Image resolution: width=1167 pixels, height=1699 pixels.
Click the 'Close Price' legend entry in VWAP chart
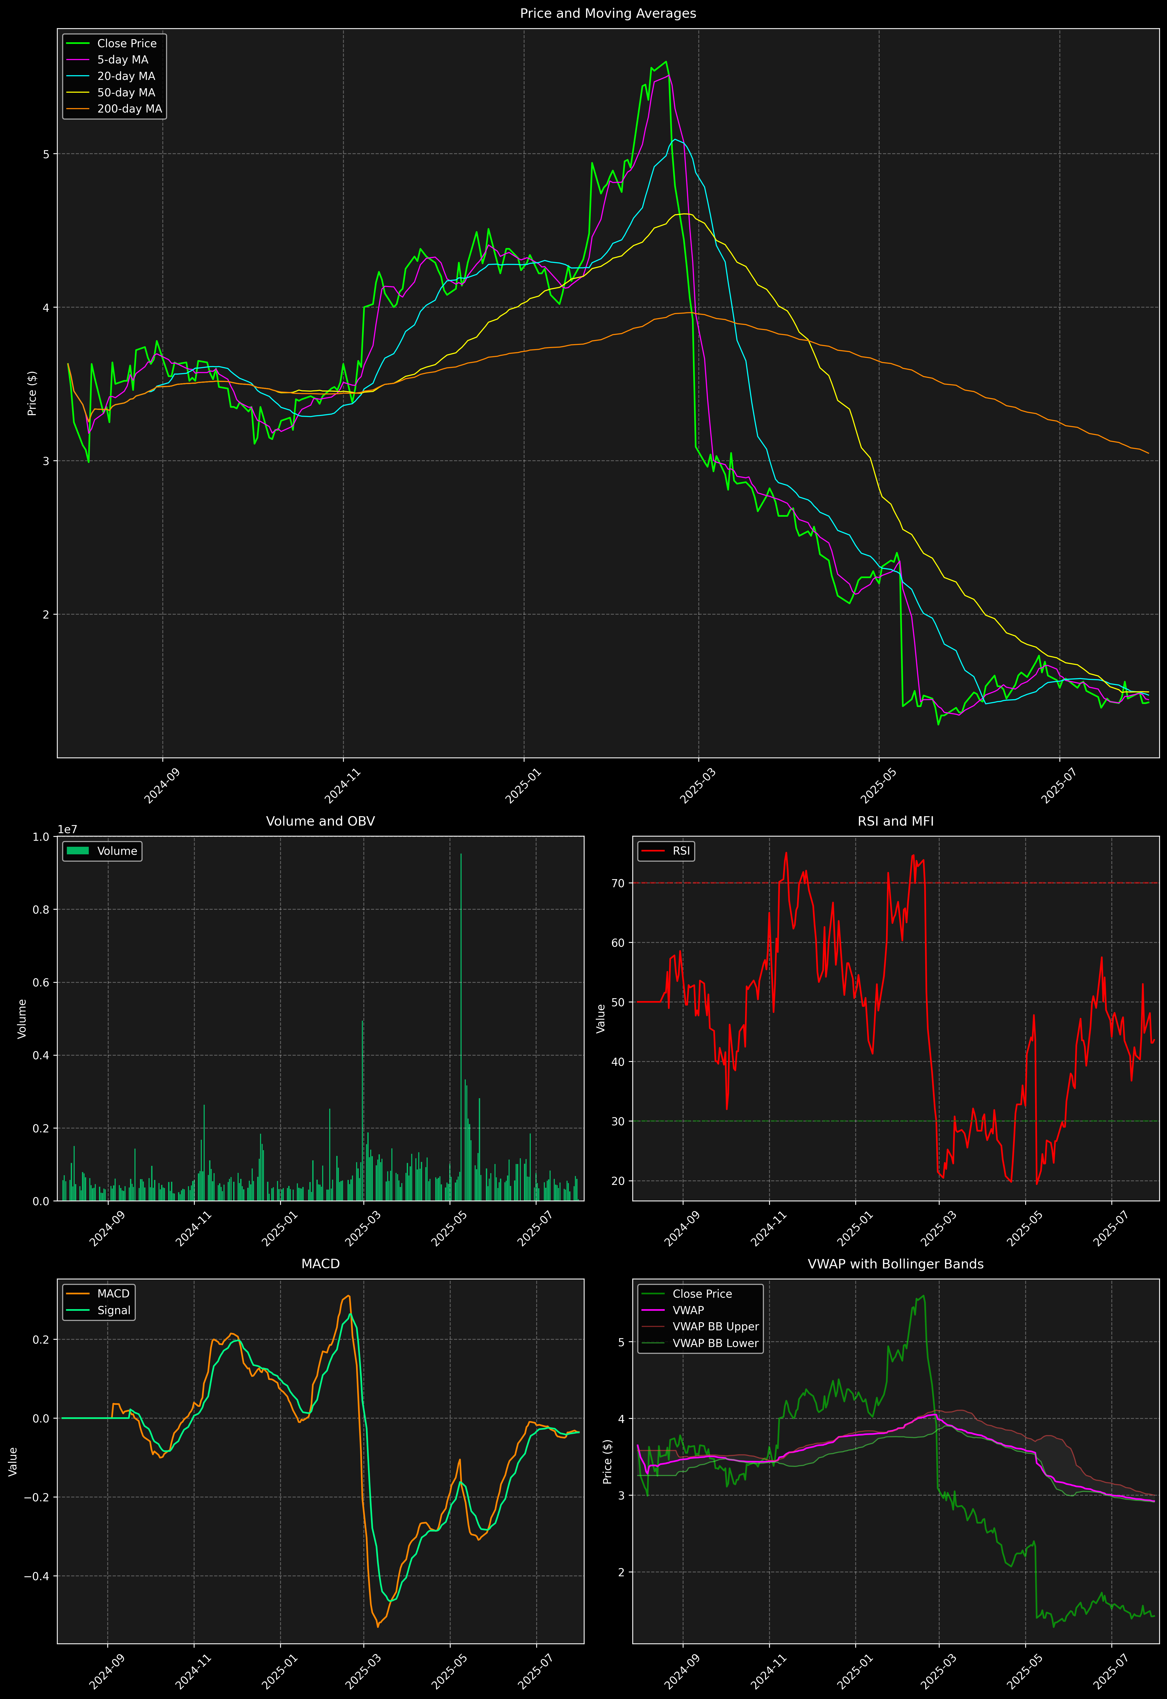click(x=687, y=1294)
